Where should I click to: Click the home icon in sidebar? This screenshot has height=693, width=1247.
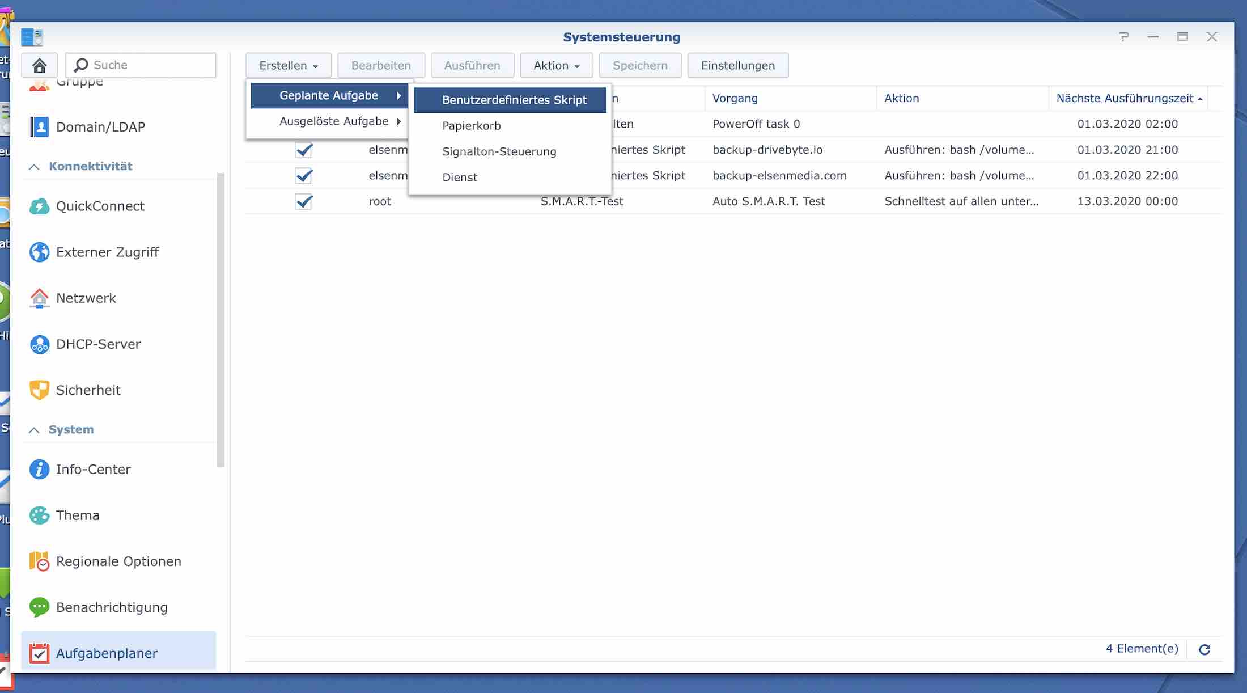click(x=39, y=65)
